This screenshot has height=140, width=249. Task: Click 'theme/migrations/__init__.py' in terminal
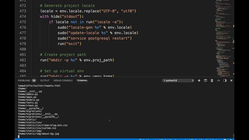click(x=38, y=114)
